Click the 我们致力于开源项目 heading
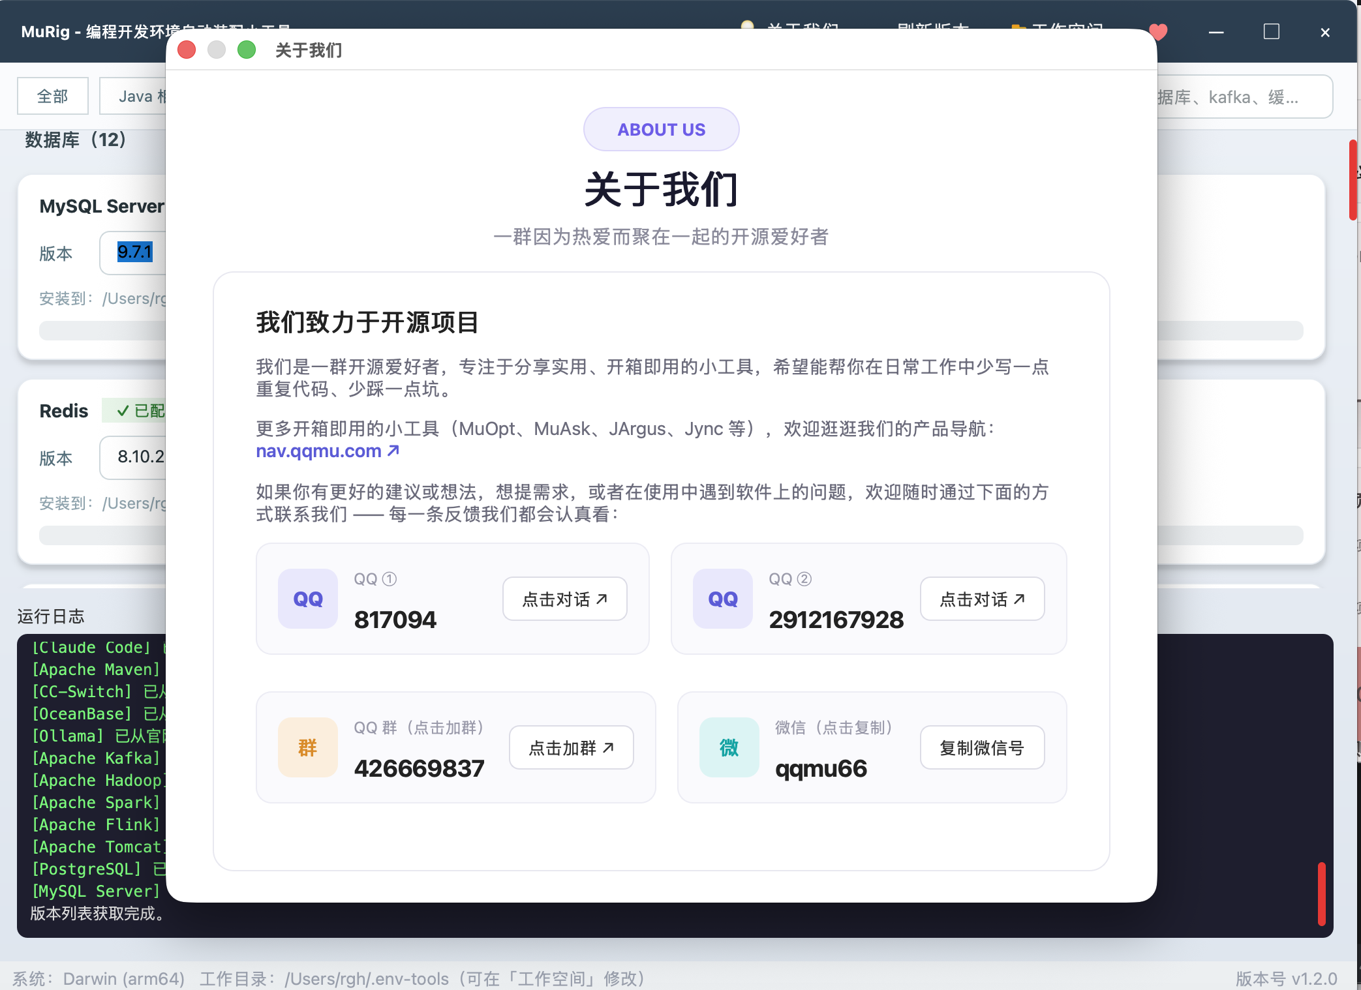The width and height of the screenshot is (1361, 990). (368, 322)
